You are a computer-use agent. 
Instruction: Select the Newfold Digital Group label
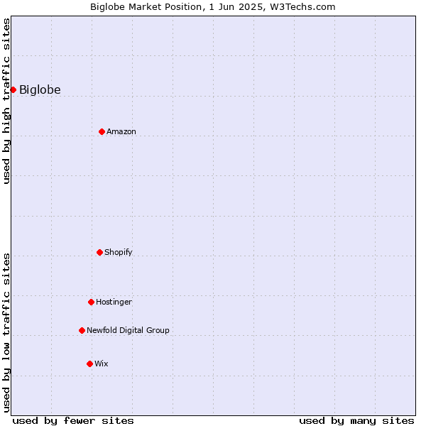click(128, 330)
